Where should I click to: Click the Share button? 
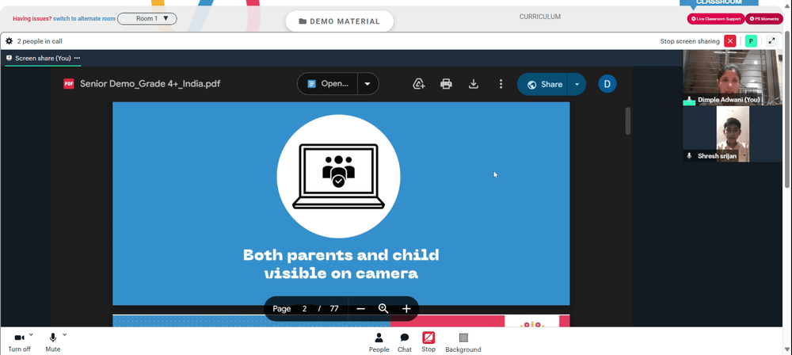point(543,85)
